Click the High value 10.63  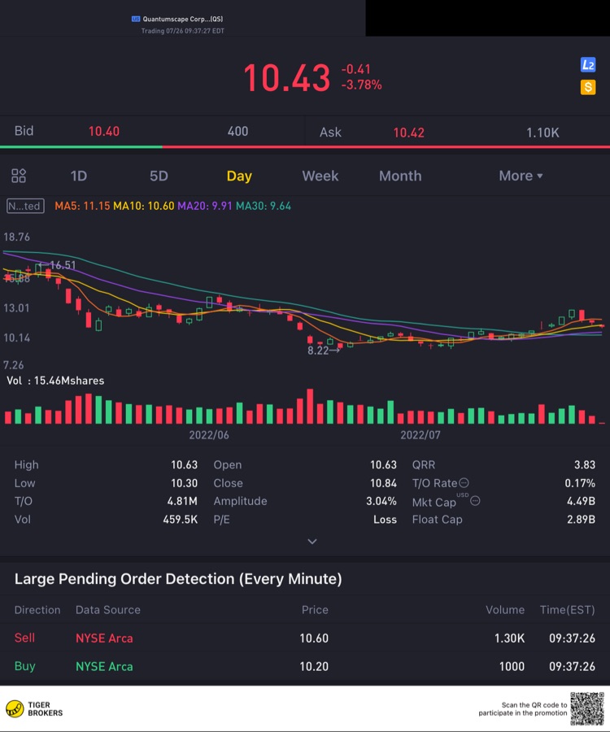184,465
